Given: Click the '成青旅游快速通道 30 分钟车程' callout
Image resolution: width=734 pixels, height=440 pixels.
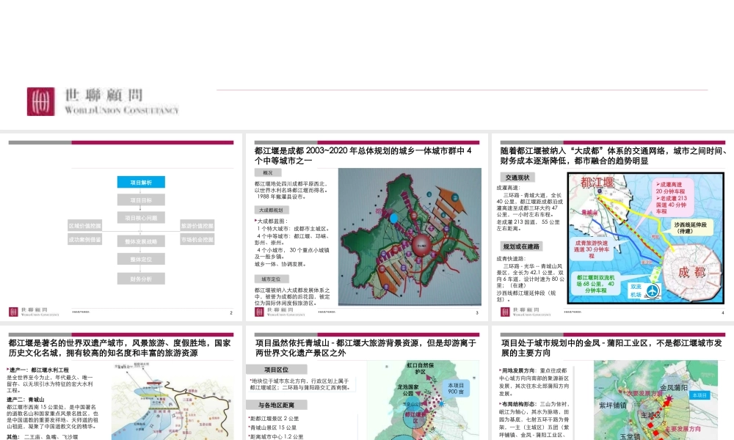Looking at the screenshot, I should pos(592,249).
